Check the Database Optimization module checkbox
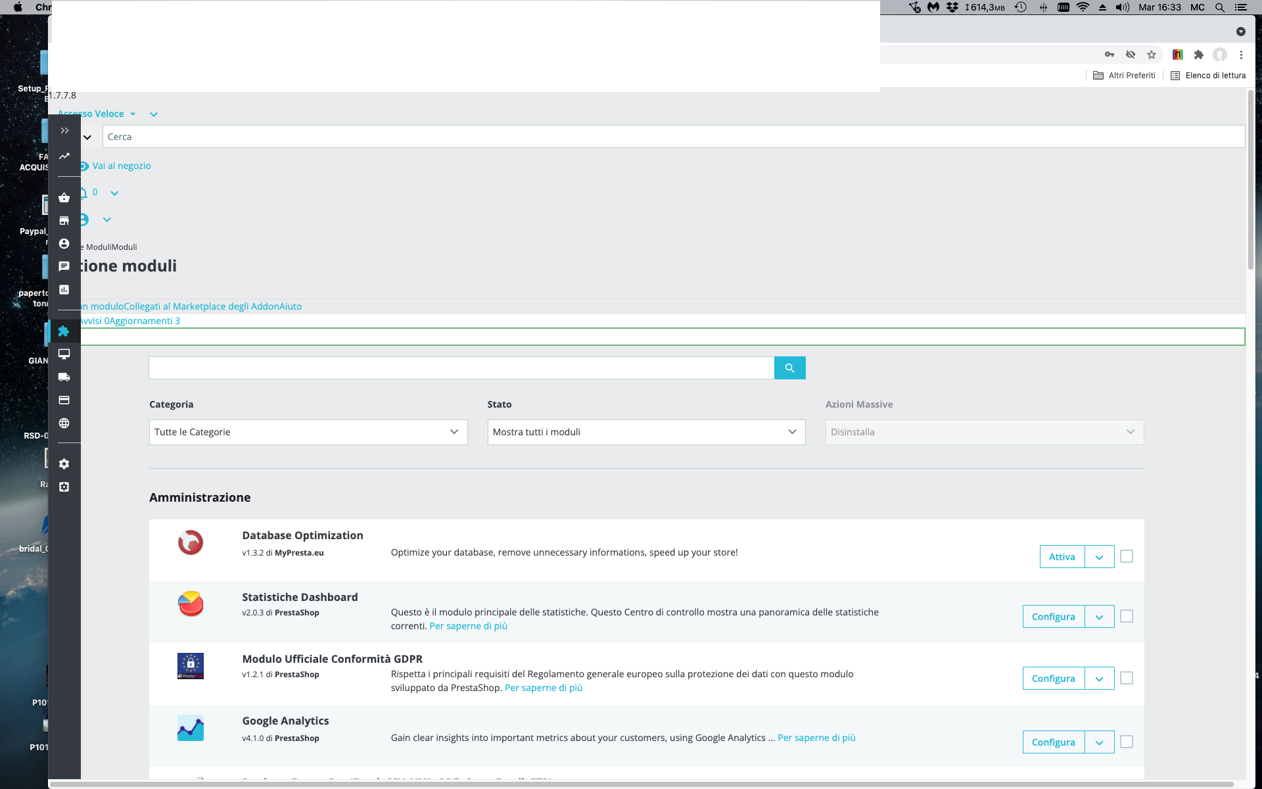Viewport: 1262px width, 789px height. tap(1126, 556)
